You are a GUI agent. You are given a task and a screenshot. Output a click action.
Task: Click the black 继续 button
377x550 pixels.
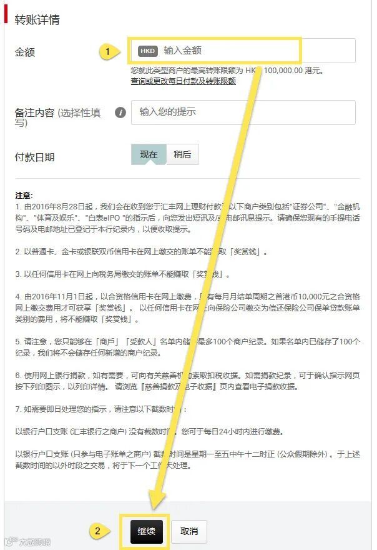pos(147,532)
